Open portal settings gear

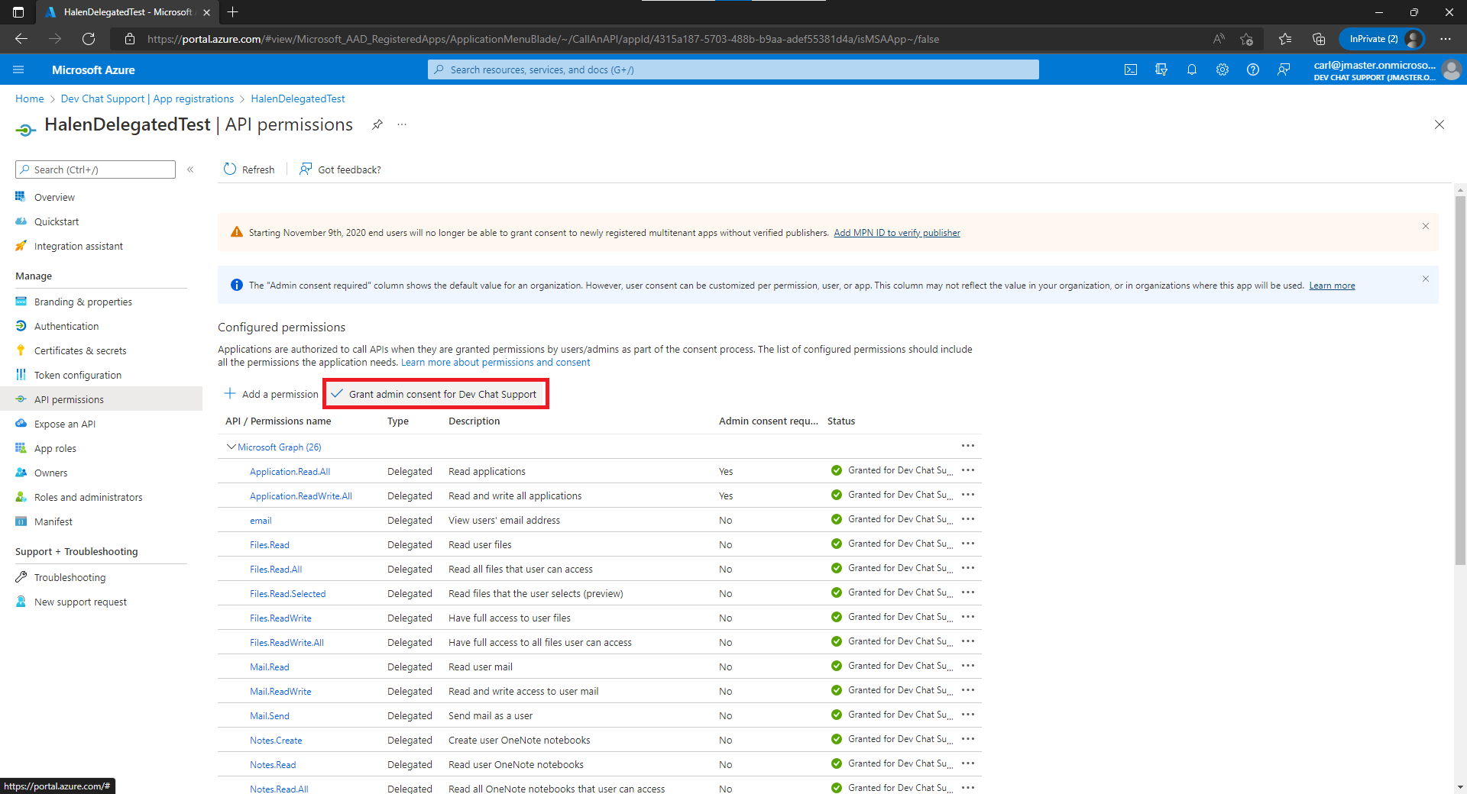pos(1222,69)
